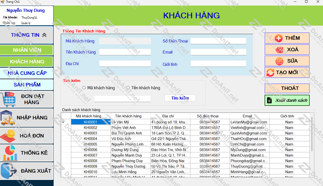Click the Tìm kiếm search button
This screenshot has height=186, width=323.
pyautogui.click(x=180, y=98)
